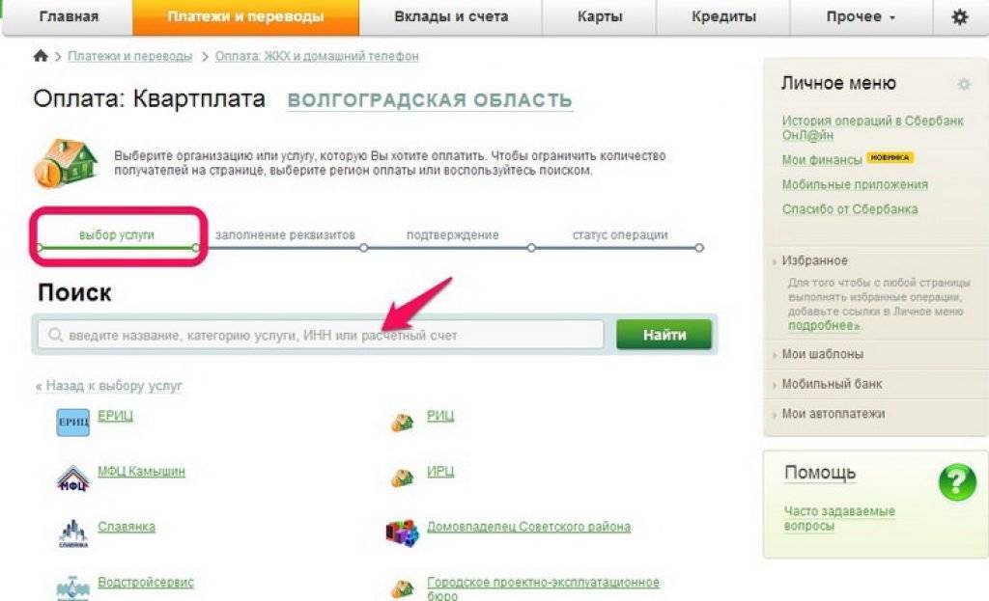
Task: Click the подтверждение step label
Action: pyautogui.click(x=452, y=235)
